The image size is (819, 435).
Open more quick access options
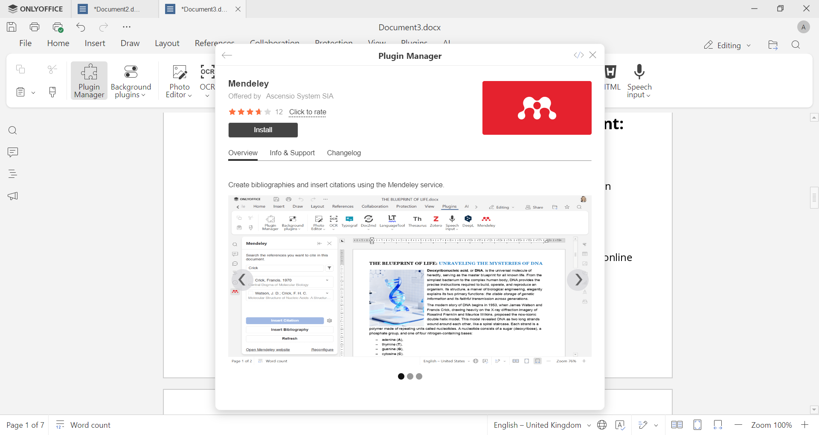(127, 27)
